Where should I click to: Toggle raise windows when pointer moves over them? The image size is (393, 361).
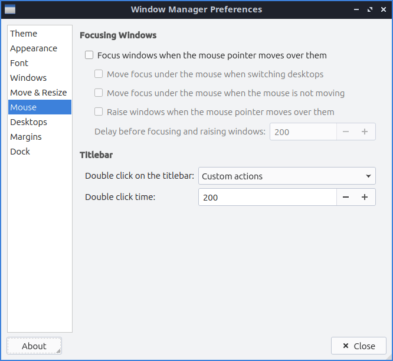(99, 111)
